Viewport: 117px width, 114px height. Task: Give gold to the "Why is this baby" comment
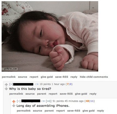[81, 94]
